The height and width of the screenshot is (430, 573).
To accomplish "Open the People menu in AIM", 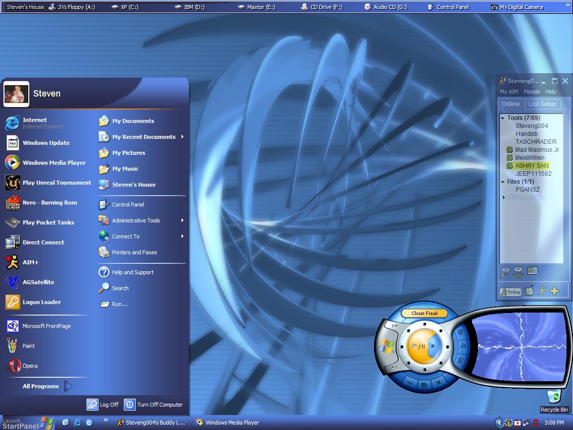I will (531, 92).
